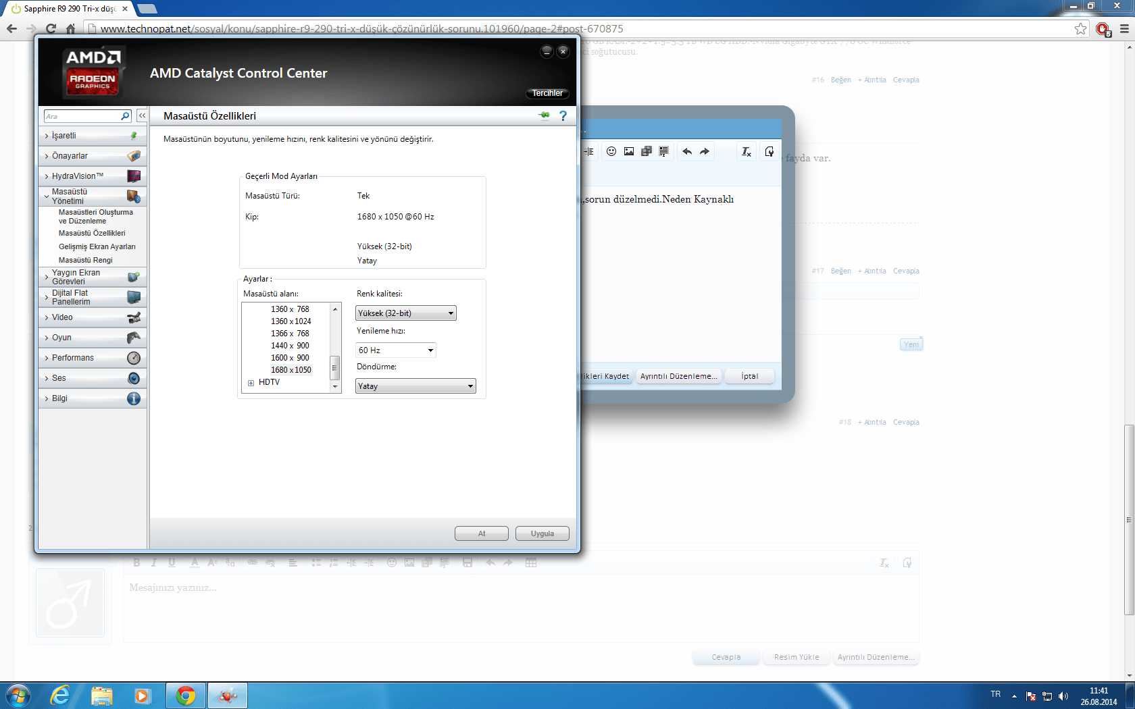
Task: Click the Performans gauge icon
Action: 134,358
